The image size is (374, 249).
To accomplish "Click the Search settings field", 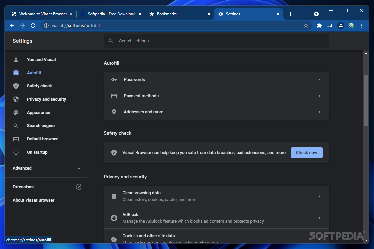I will pyautogui.click(x=217, y=41).
